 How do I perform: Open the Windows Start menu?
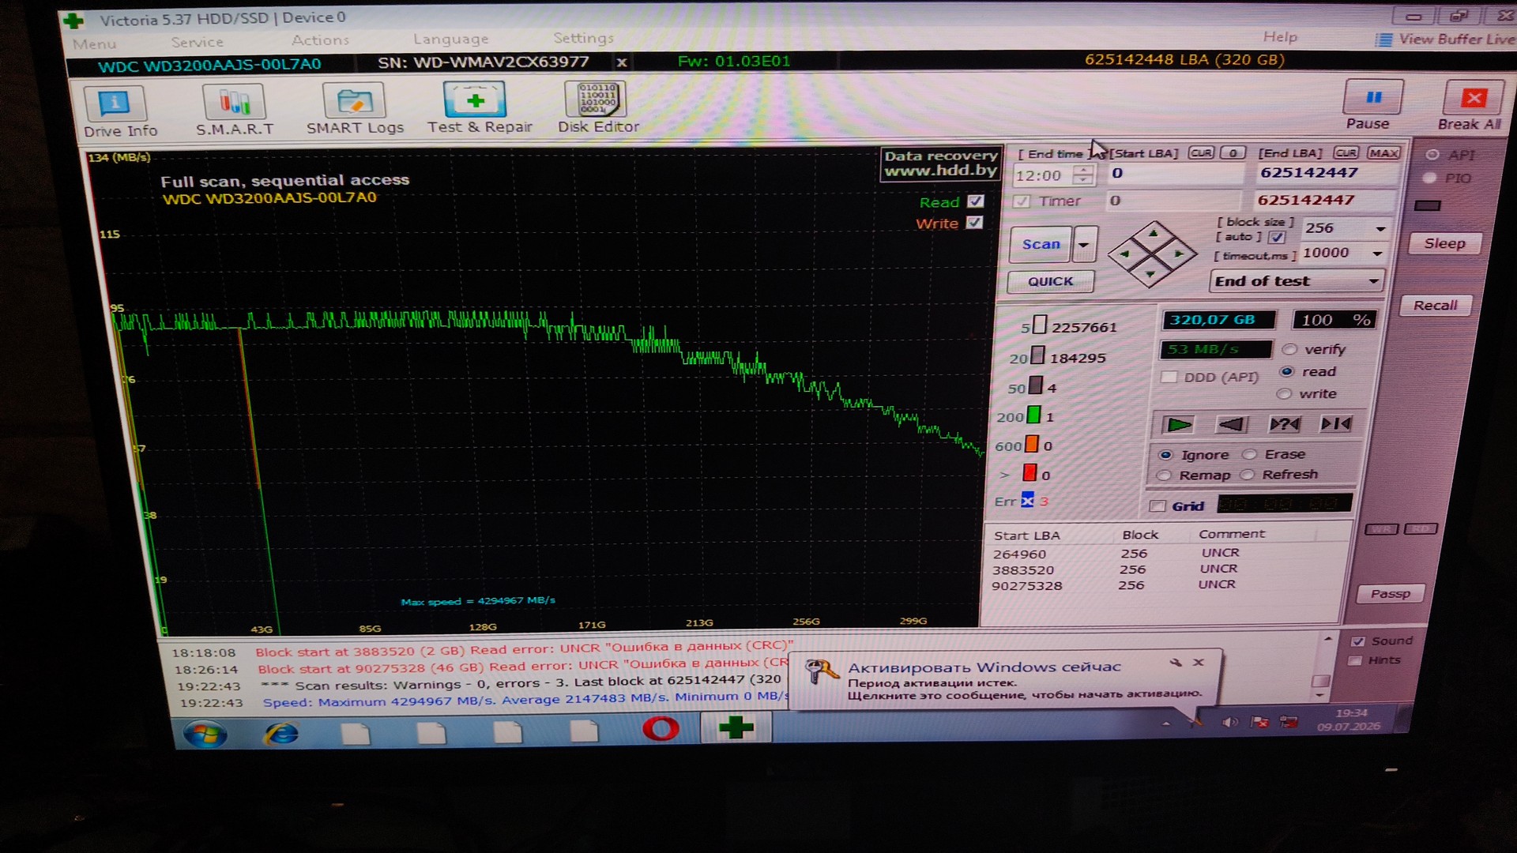205,733
